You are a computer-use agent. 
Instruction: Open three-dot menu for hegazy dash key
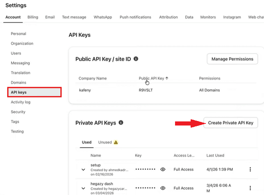point(250,188)
